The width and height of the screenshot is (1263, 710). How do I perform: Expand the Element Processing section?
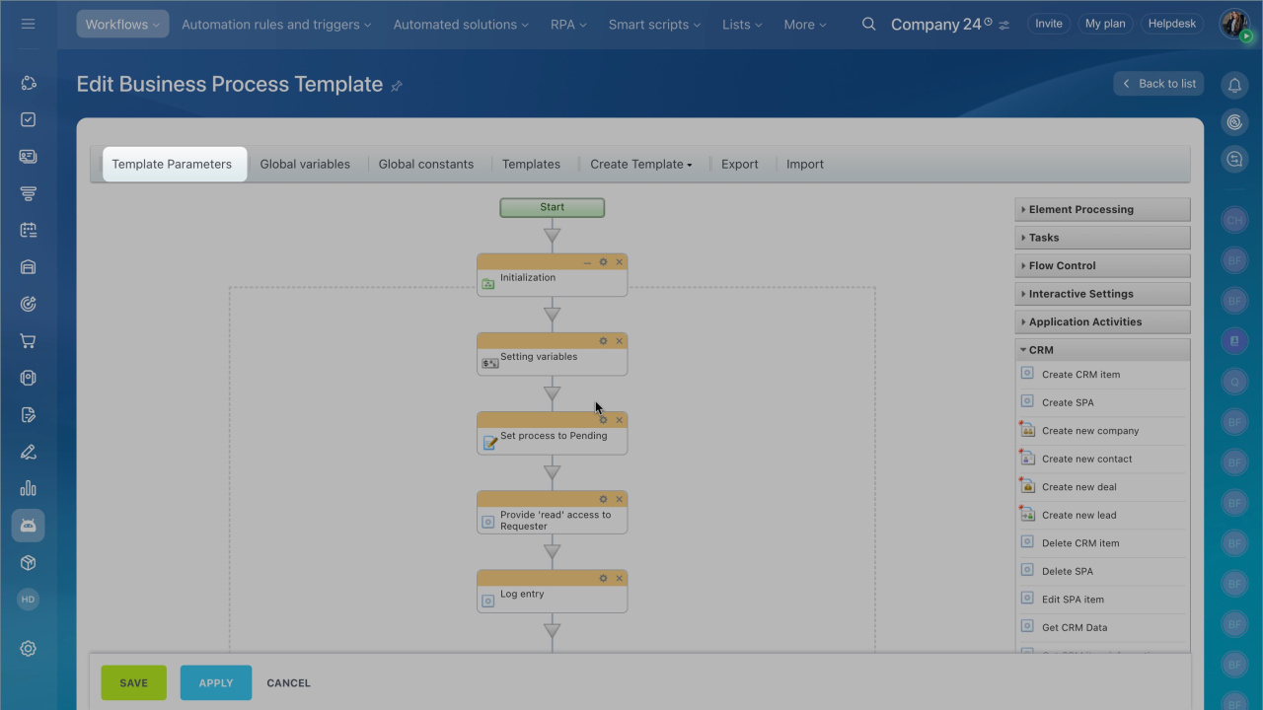pos(1102,209)
